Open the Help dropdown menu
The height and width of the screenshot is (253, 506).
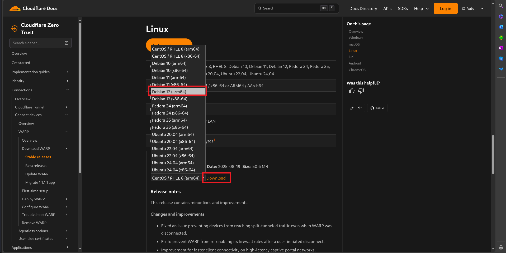click(x=421, y=8)
